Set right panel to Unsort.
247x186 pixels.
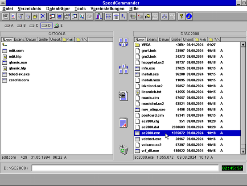(x=188, y=39)
